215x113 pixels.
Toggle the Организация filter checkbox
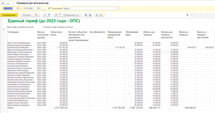(49, 8)
